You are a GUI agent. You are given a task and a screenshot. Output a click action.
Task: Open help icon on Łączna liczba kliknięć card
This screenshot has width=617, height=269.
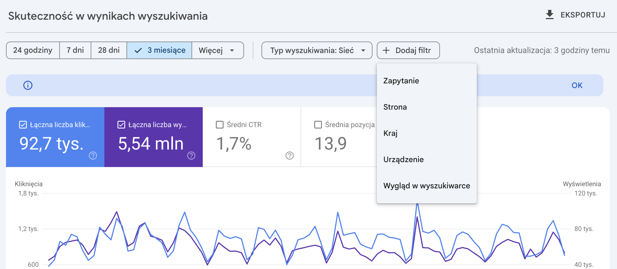(93, 156)
